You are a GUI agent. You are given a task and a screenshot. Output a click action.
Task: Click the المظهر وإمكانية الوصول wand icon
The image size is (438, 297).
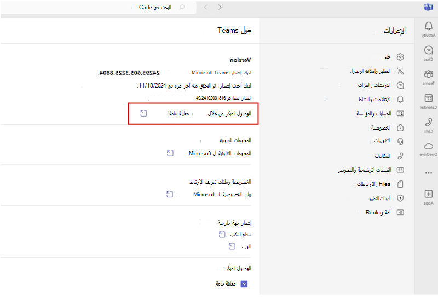point(400,71)
